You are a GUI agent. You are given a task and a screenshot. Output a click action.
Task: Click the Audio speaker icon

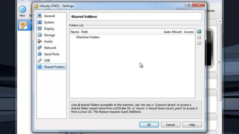[x=40, y=41]
